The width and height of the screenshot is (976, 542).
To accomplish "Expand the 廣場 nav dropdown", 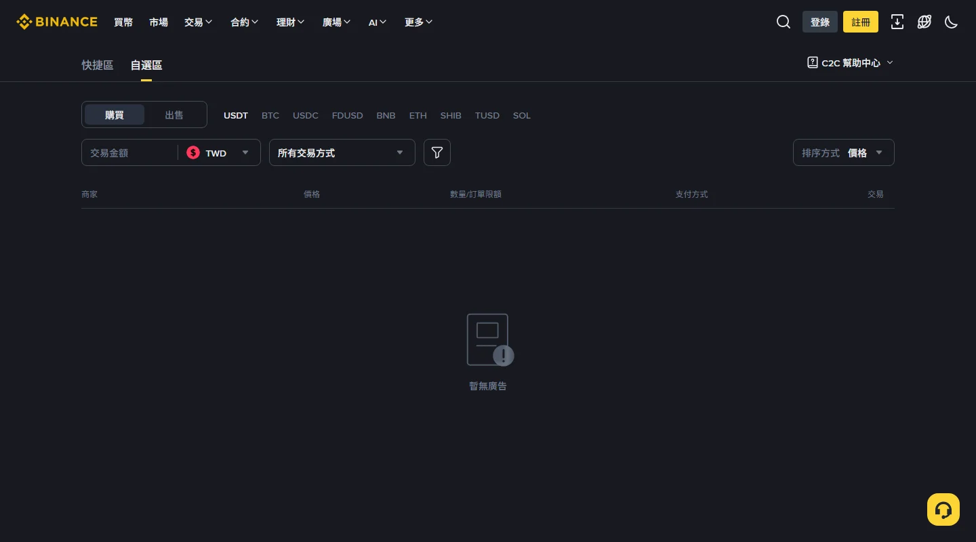I will click(x=337, y=22).
